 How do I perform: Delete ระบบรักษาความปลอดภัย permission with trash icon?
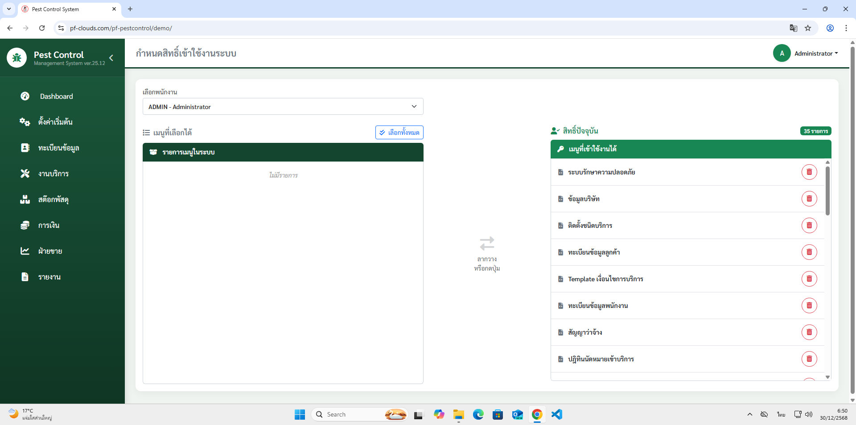809,172
